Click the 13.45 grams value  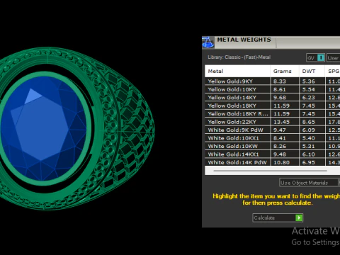point(281,122)
